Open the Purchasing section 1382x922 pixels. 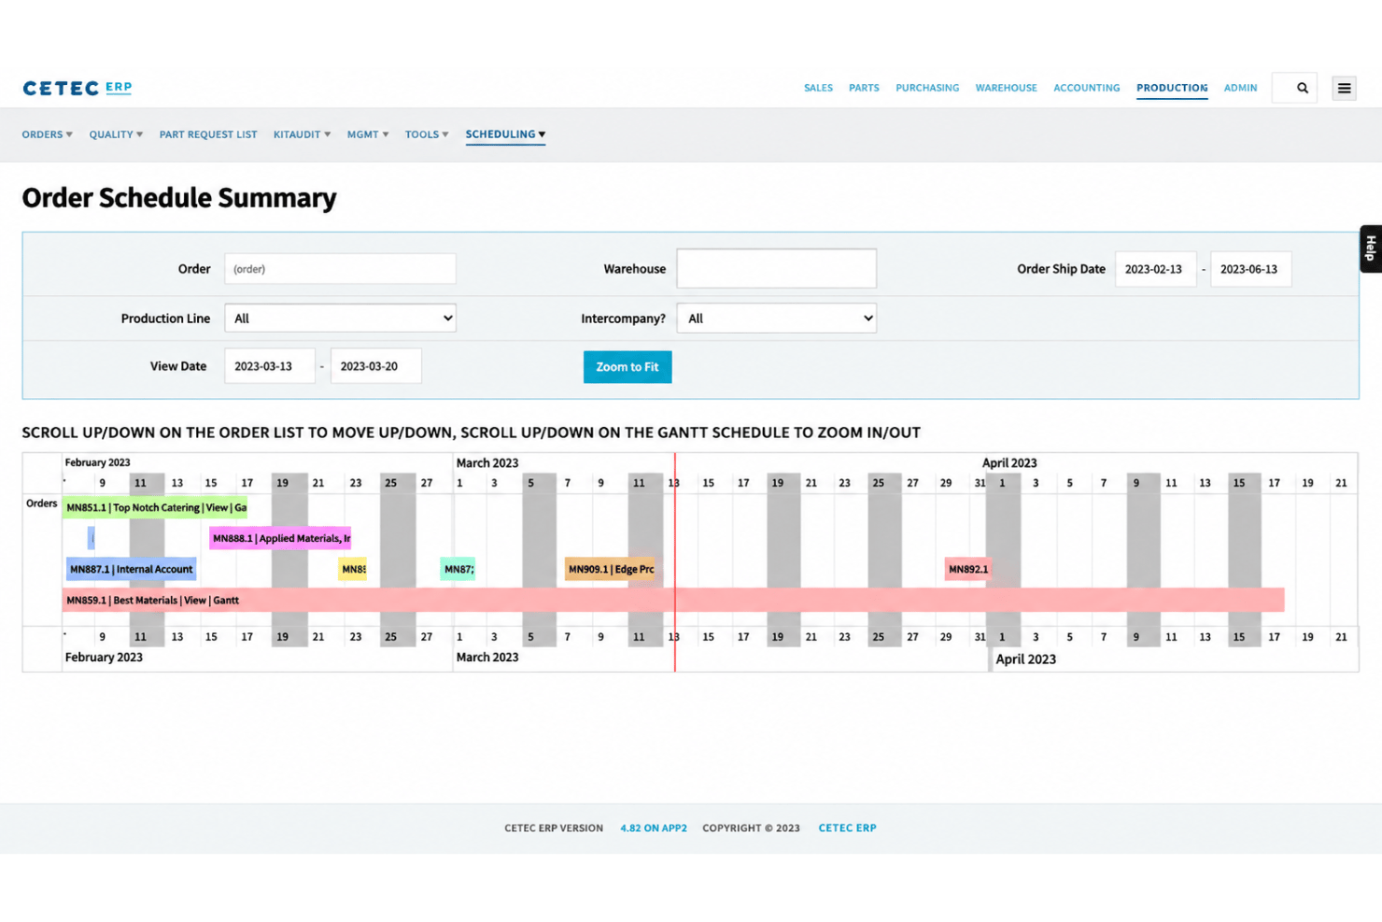[927, 88]
